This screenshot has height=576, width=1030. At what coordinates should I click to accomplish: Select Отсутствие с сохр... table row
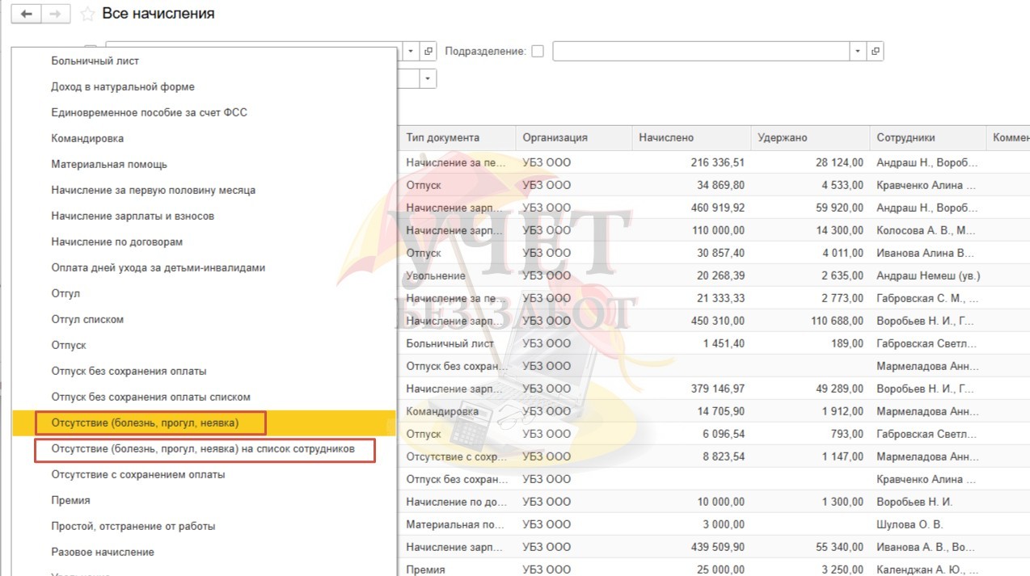(x=715, y=456)
